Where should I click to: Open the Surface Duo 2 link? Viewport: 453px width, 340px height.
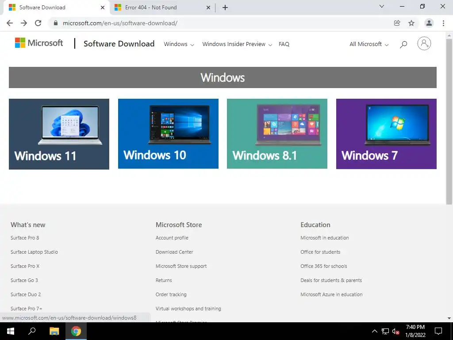(x=26, y=294)
